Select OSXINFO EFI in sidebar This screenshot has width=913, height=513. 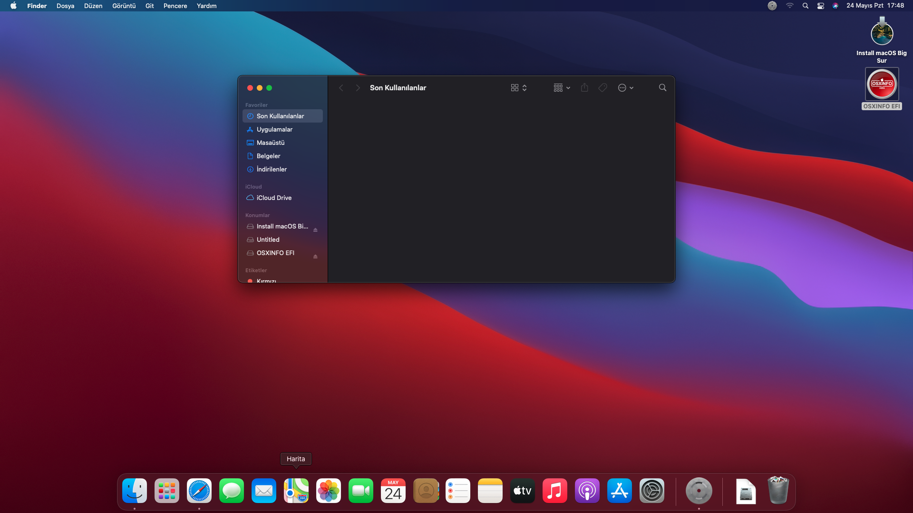coord(282,253)
